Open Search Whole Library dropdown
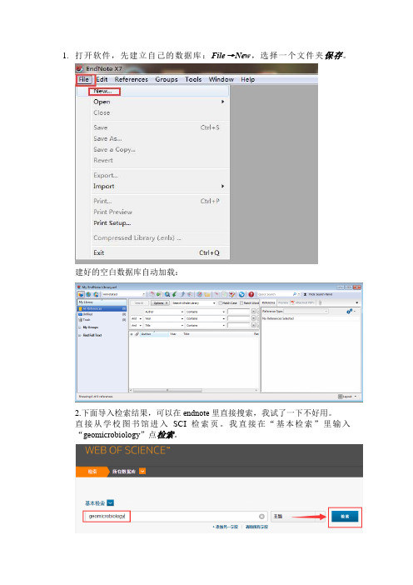Viewport: 413px width, 585px height. [x=194, y=303]
